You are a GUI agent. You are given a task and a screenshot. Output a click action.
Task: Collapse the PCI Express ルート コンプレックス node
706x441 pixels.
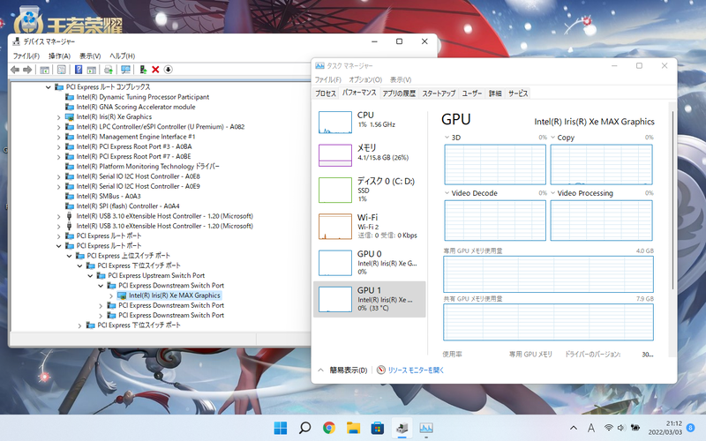click(49, 87)
